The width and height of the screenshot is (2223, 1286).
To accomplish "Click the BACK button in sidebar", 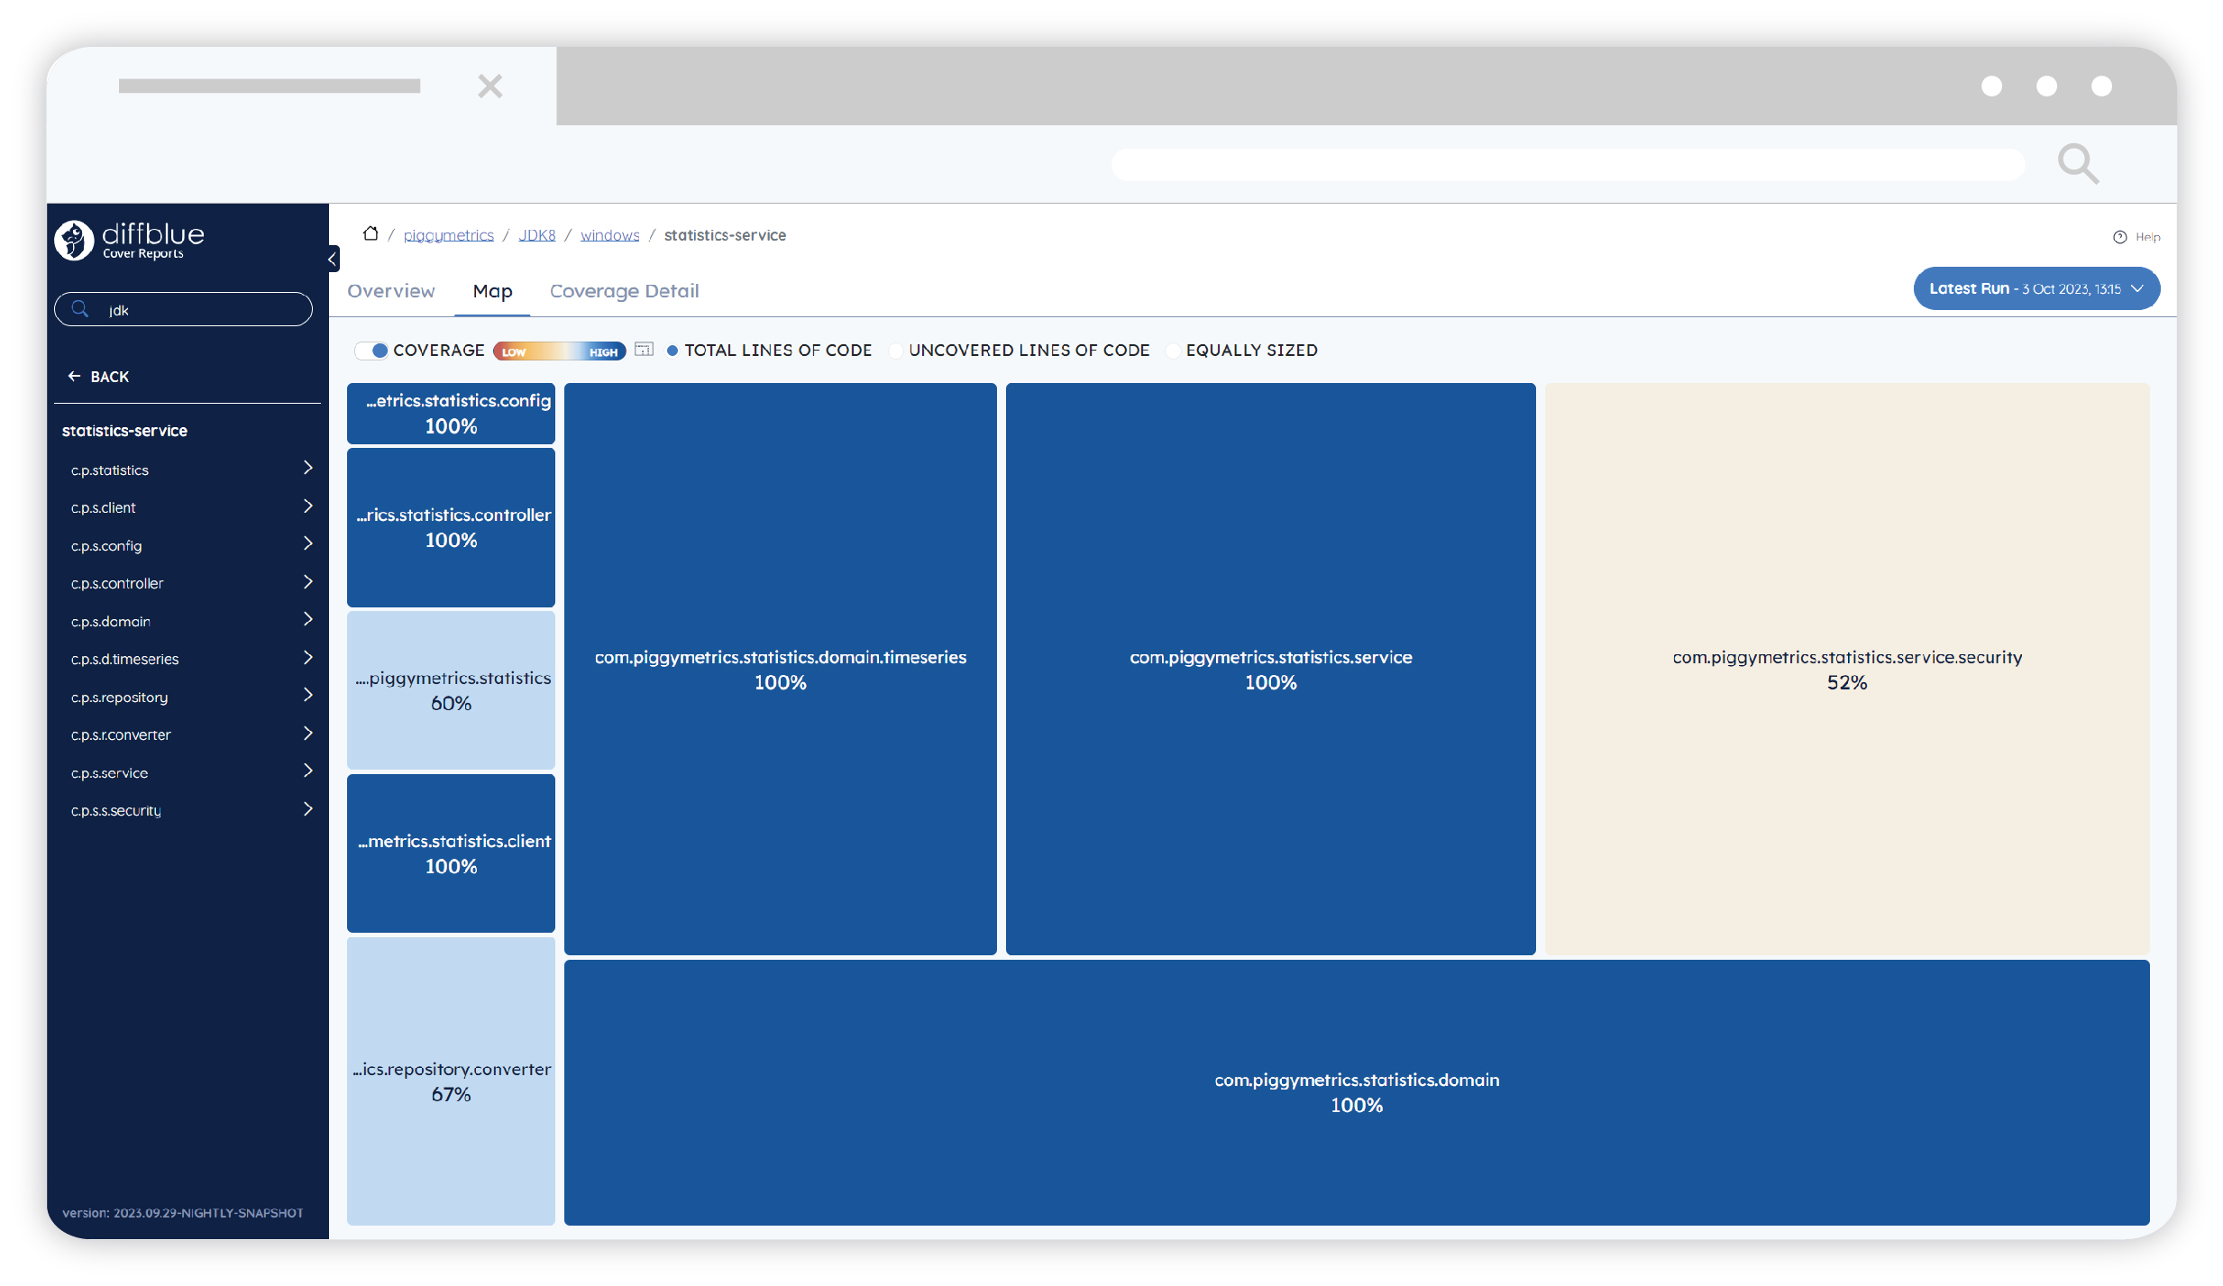I will [x=99, y=377].
